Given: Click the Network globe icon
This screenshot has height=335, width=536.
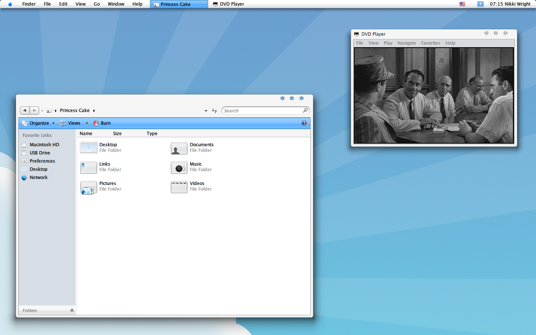Looking at the screenshot, I should click(24, 178).
